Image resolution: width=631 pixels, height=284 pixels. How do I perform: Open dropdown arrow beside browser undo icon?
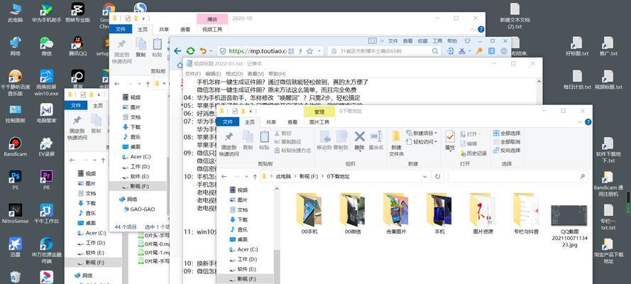[211, 51]
